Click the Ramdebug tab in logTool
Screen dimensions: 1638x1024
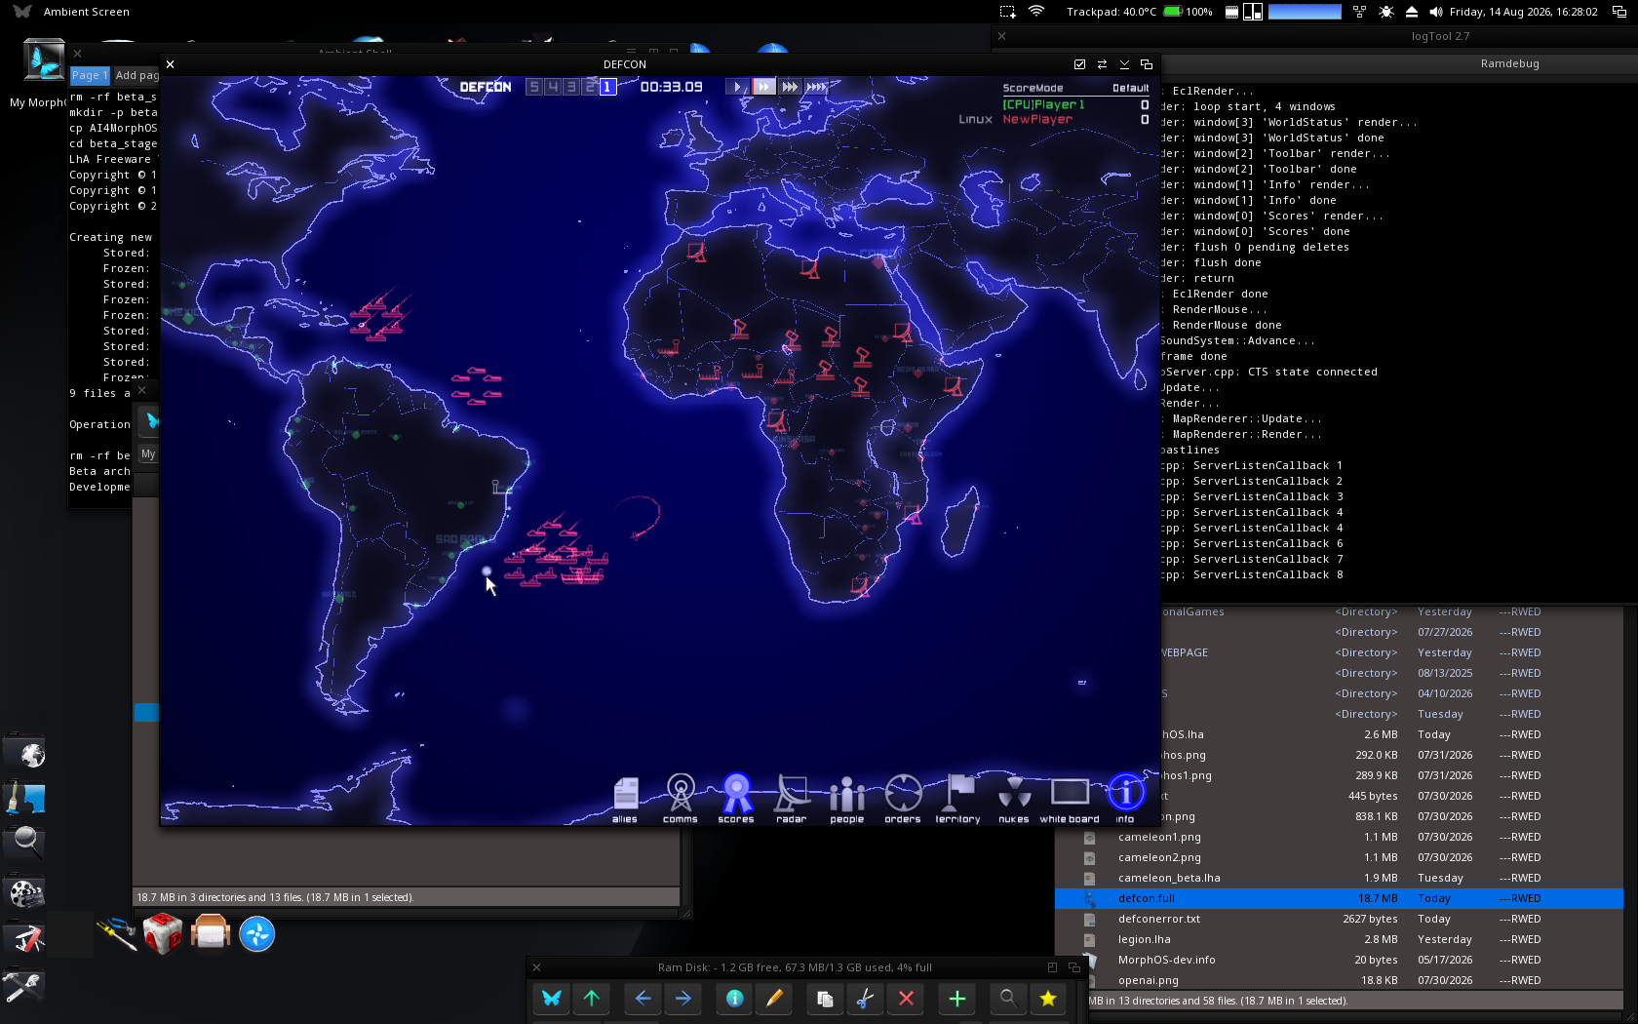[x=1509, y=63]
